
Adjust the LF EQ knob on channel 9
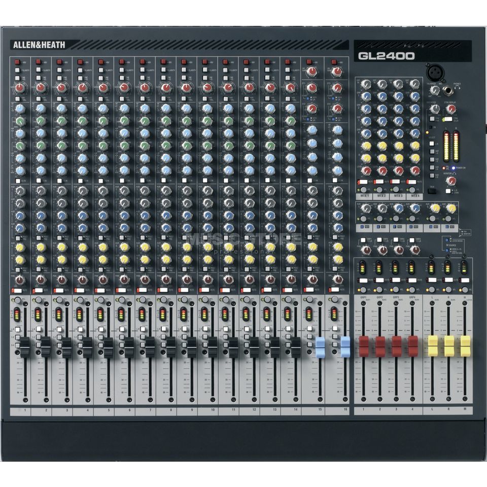[x=186, y=170]
